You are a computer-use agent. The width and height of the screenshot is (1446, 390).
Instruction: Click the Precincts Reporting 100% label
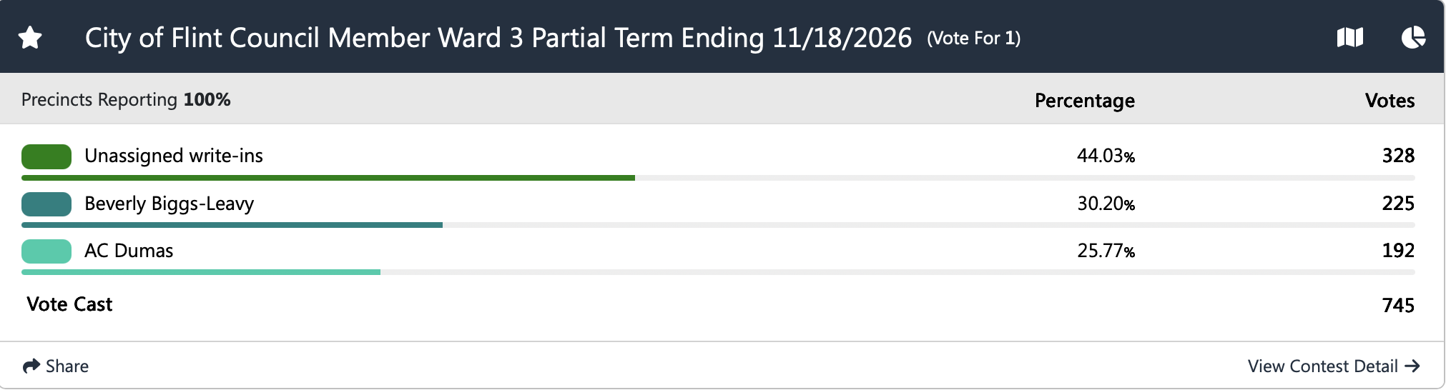(x=126, y=99)
